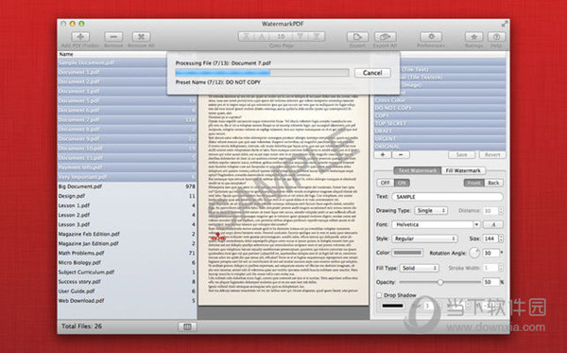Select Subject Curriculum.pdf
The image size is (567, 353).
coord(127,272)
